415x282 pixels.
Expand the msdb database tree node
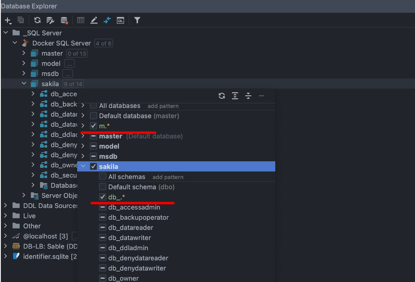point(24,73)
